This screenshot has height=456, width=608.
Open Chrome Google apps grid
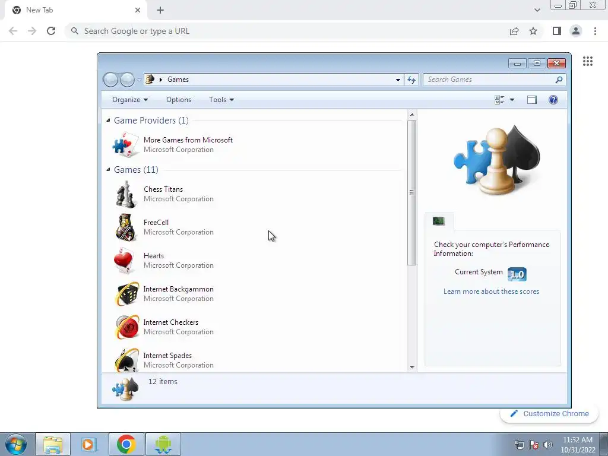point(587,61)
